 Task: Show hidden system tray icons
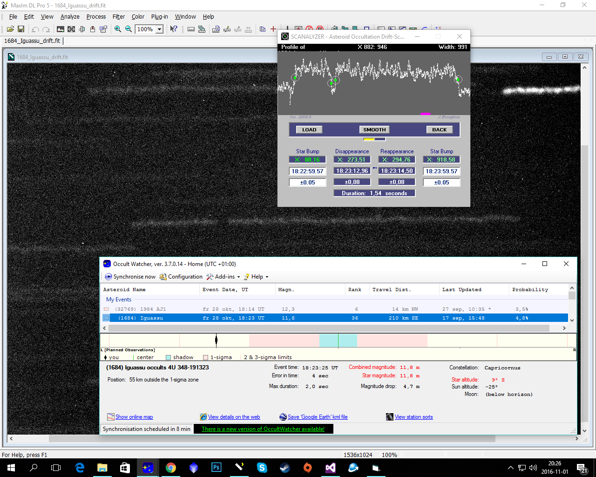510,468
